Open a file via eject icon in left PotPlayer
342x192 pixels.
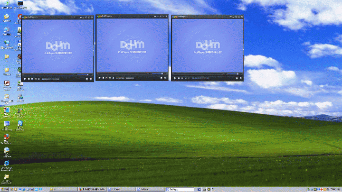coord(39,79)
